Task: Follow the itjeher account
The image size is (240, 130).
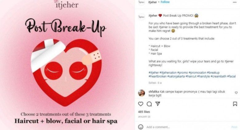Action: (x=165, y=2)
